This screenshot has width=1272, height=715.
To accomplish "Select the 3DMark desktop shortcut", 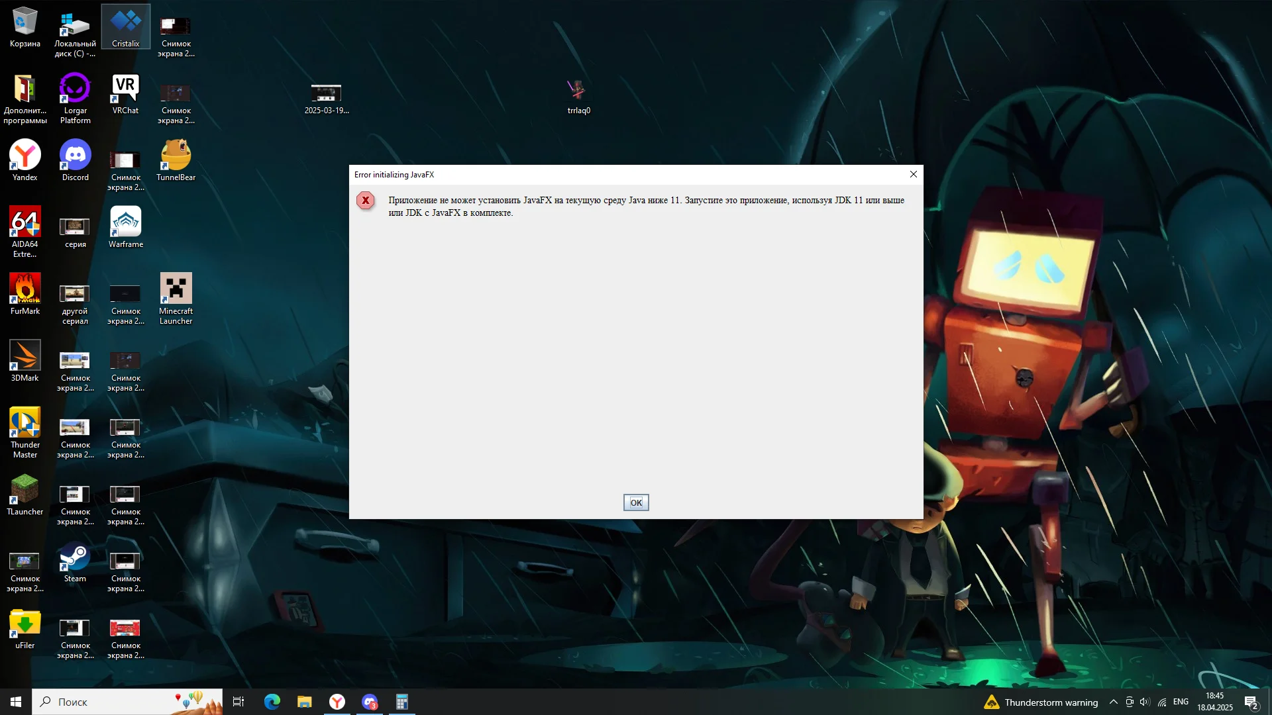I will (x=25, y=361).
